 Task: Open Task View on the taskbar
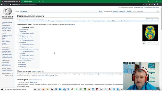[39, 89]
